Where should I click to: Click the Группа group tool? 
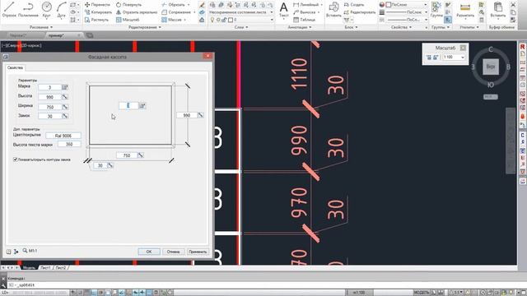point(436,9)
